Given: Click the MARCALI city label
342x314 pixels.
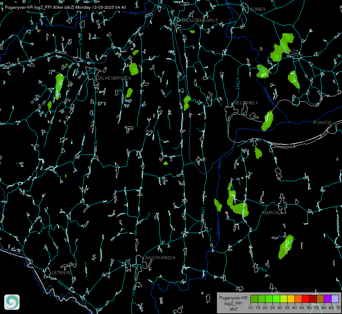Looking at the screenshot, I should tap(272, 213).
